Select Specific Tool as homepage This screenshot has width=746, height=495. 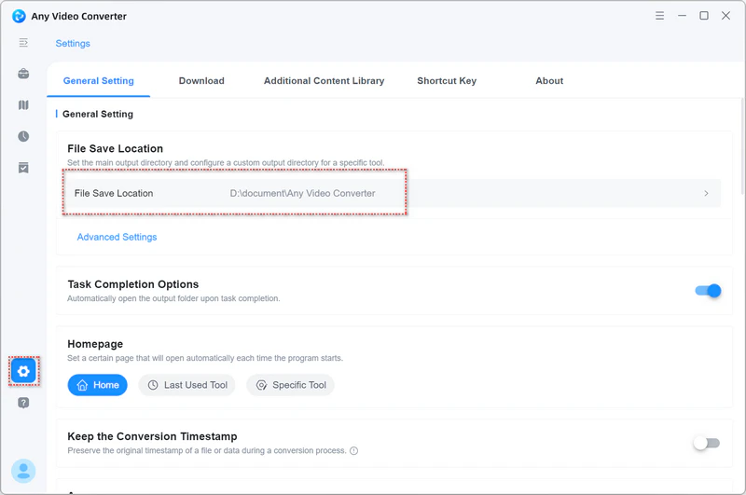tap(291, 385)
